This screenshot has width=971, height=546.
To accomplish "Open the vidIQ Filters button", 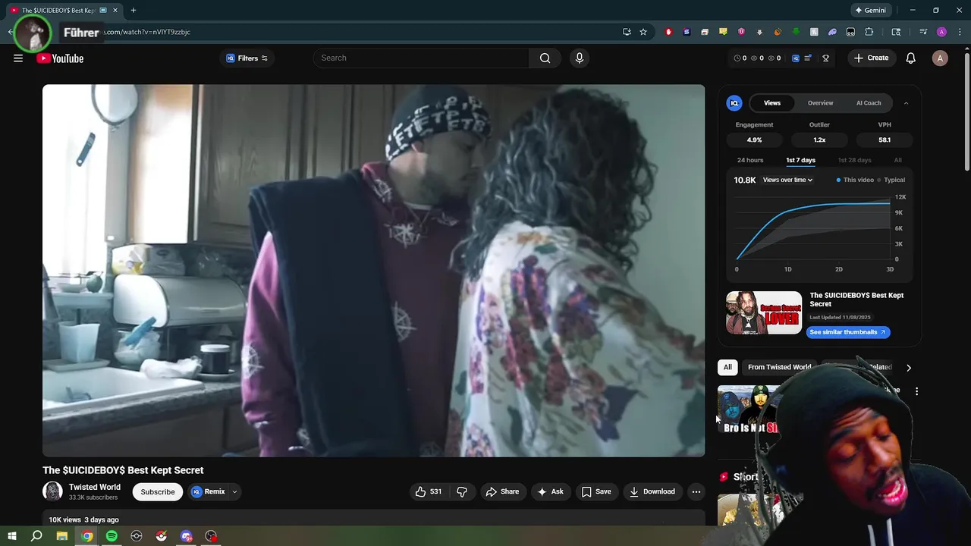I will [247, 58].
